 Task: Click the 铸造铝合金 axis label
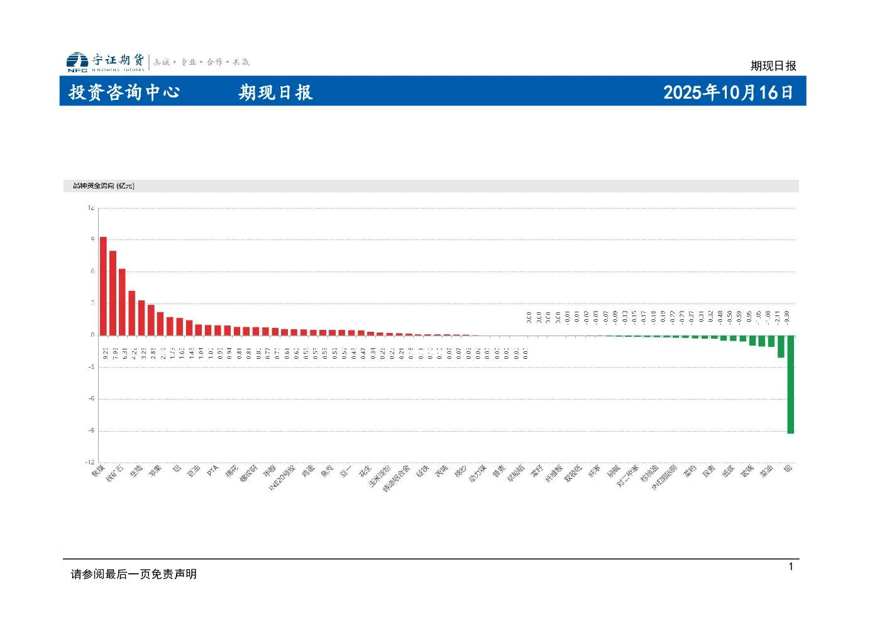(x=397, y=478)
